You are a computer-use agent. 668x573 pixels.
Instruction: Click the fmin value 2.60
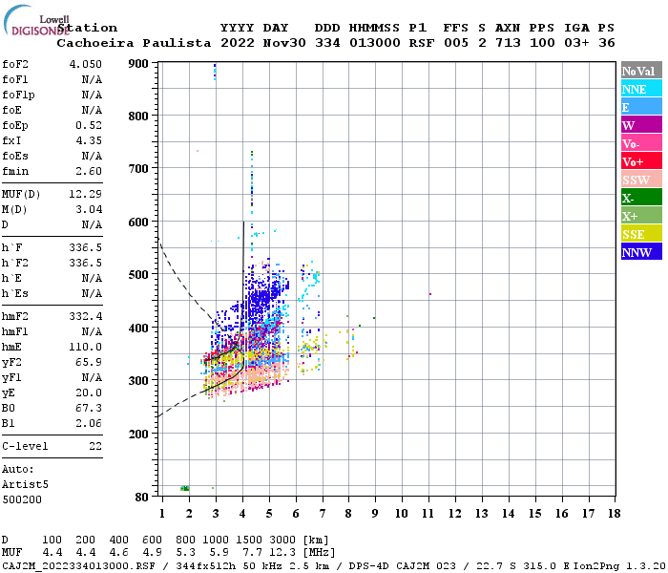tap(89, 171)
